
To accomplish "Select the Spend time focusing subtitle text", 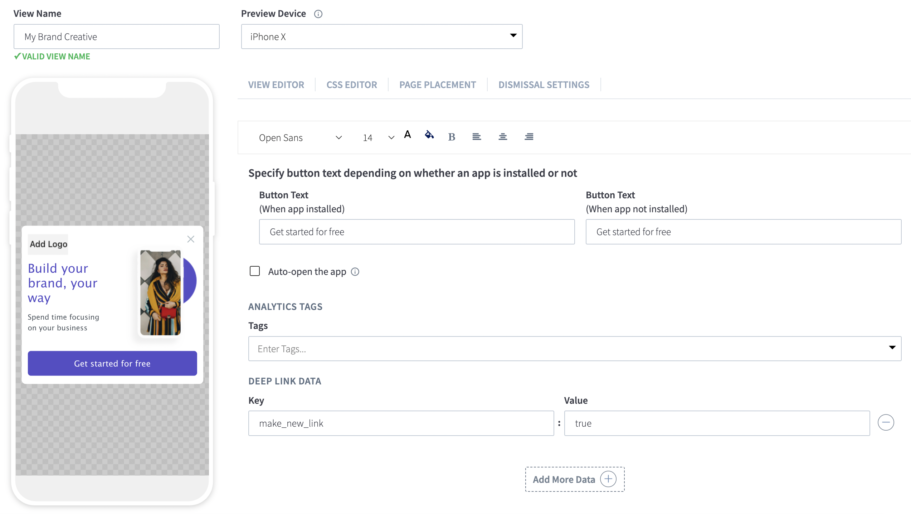I will click(63, 323).
